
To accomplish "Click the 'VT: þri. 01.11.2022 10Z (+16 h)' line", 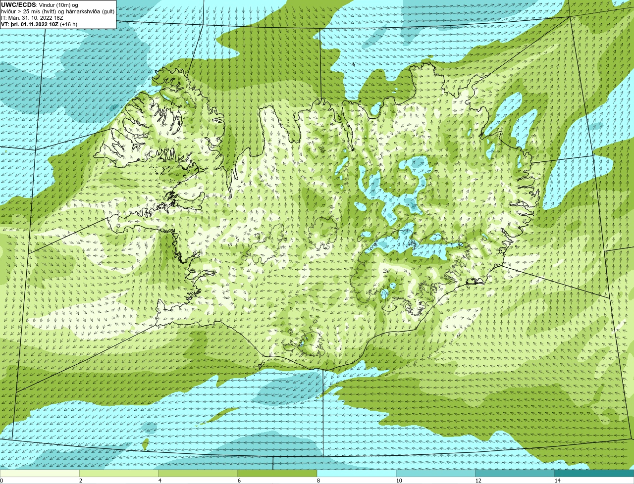I will pyautogui.click(x=39, y=24).
